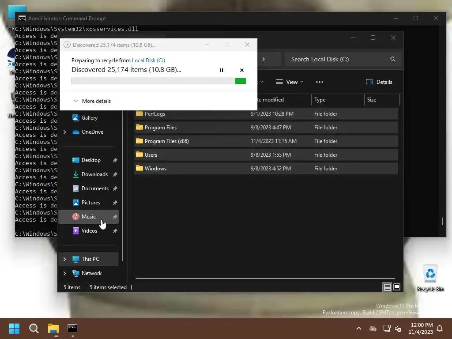Open the clock showing 12:00 PM

[421, 328]
